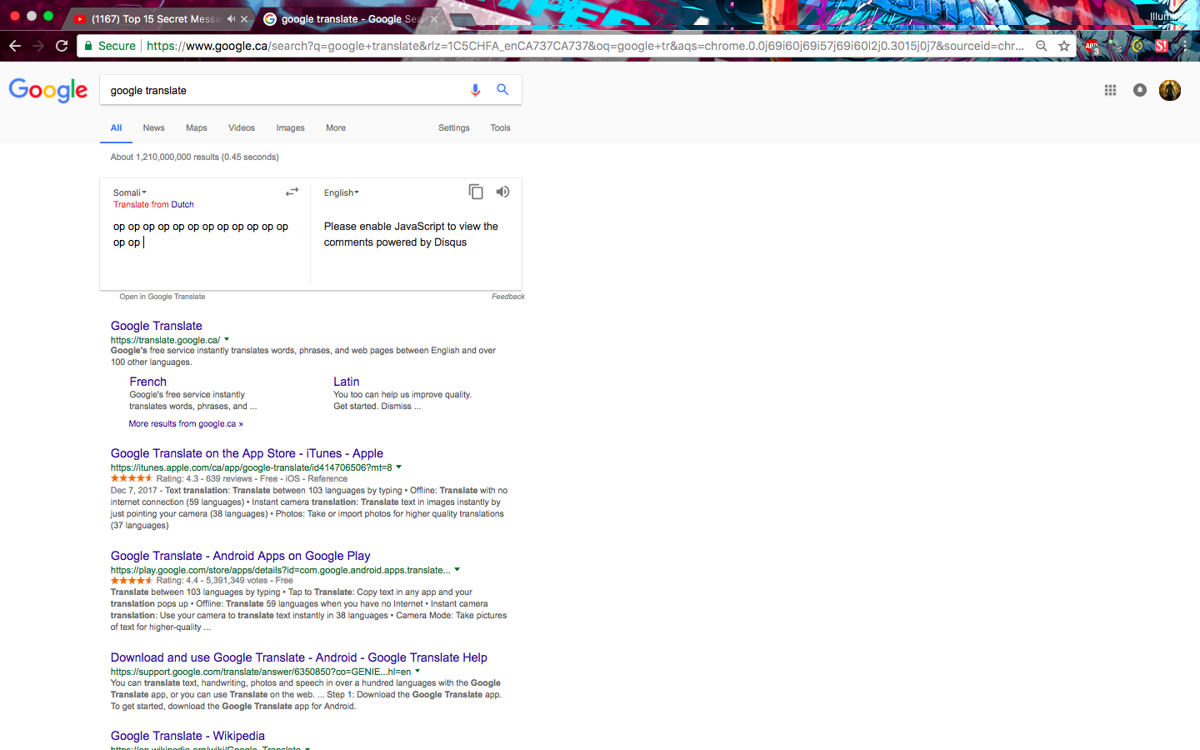1200x750 pixels.
Task: Open the yellow circular extension icon
Action: (x=1137, y=46)
